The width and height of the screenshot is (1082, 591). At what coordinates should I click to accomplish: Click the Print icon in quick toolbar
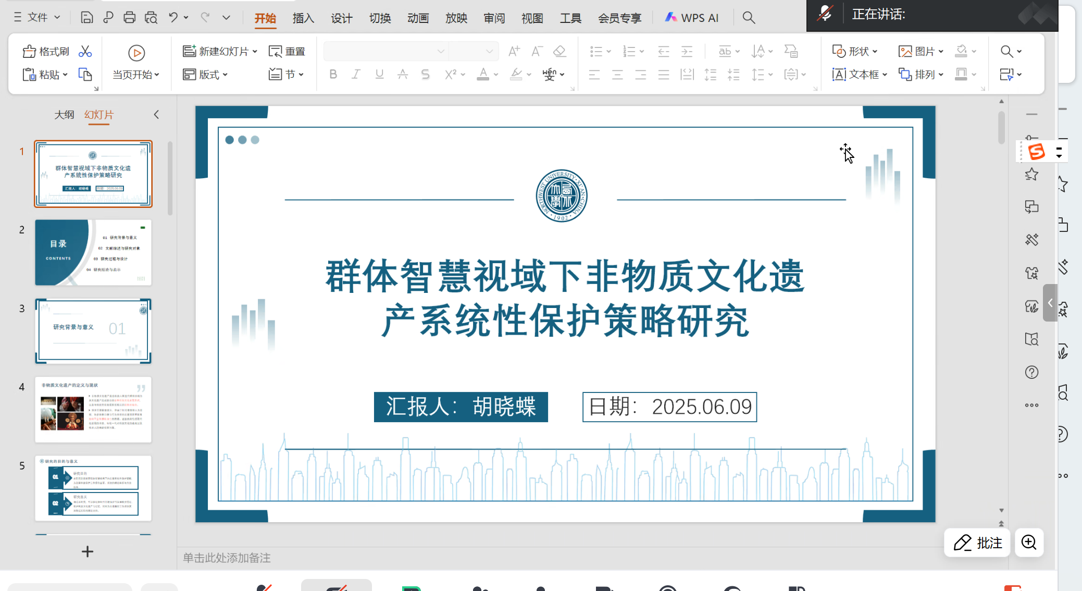[x=129, y=18]
